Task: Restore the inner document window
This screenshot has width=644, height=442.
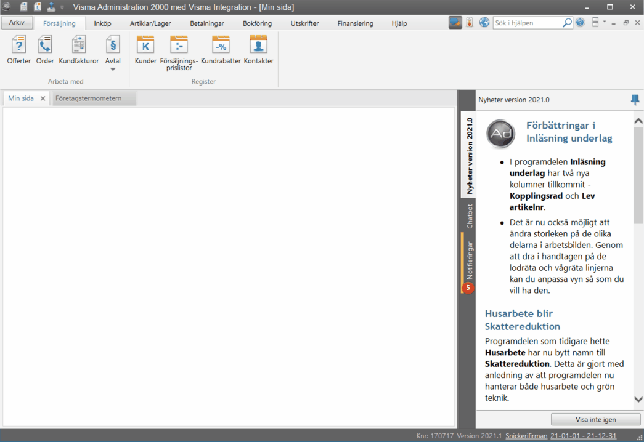Action: click(626, 23)
